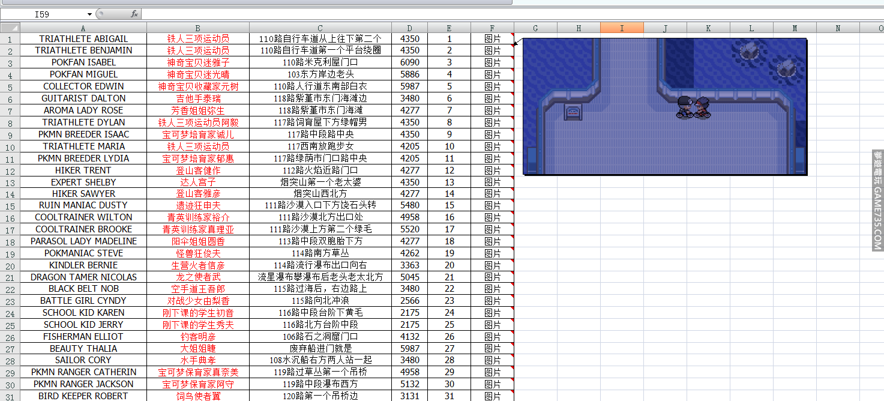884x401 pixels.
Task: Click red cell 水手典孝
Action: pos(198,360)
